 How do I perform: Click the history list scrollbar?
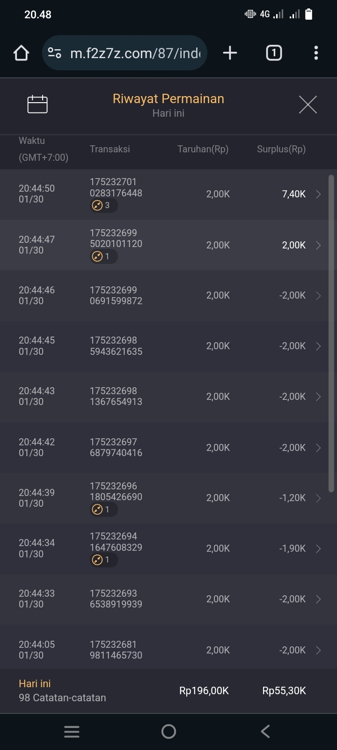click(331, 333)
